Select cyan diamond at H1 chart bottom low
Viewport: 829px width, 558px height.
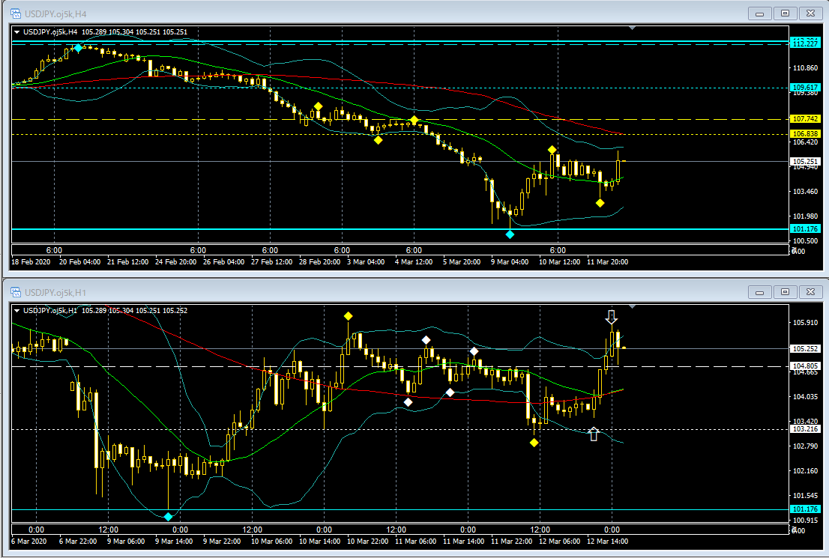[x=168, y=517]
